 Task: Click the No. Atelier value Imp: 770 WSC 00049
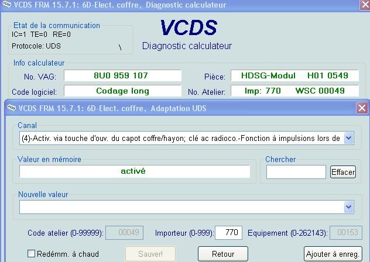click(x=294, y=91)
